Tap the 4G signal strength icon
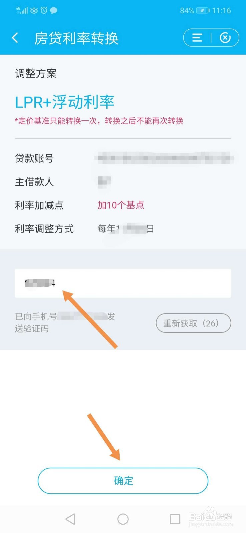 click(x=22, y=10)
